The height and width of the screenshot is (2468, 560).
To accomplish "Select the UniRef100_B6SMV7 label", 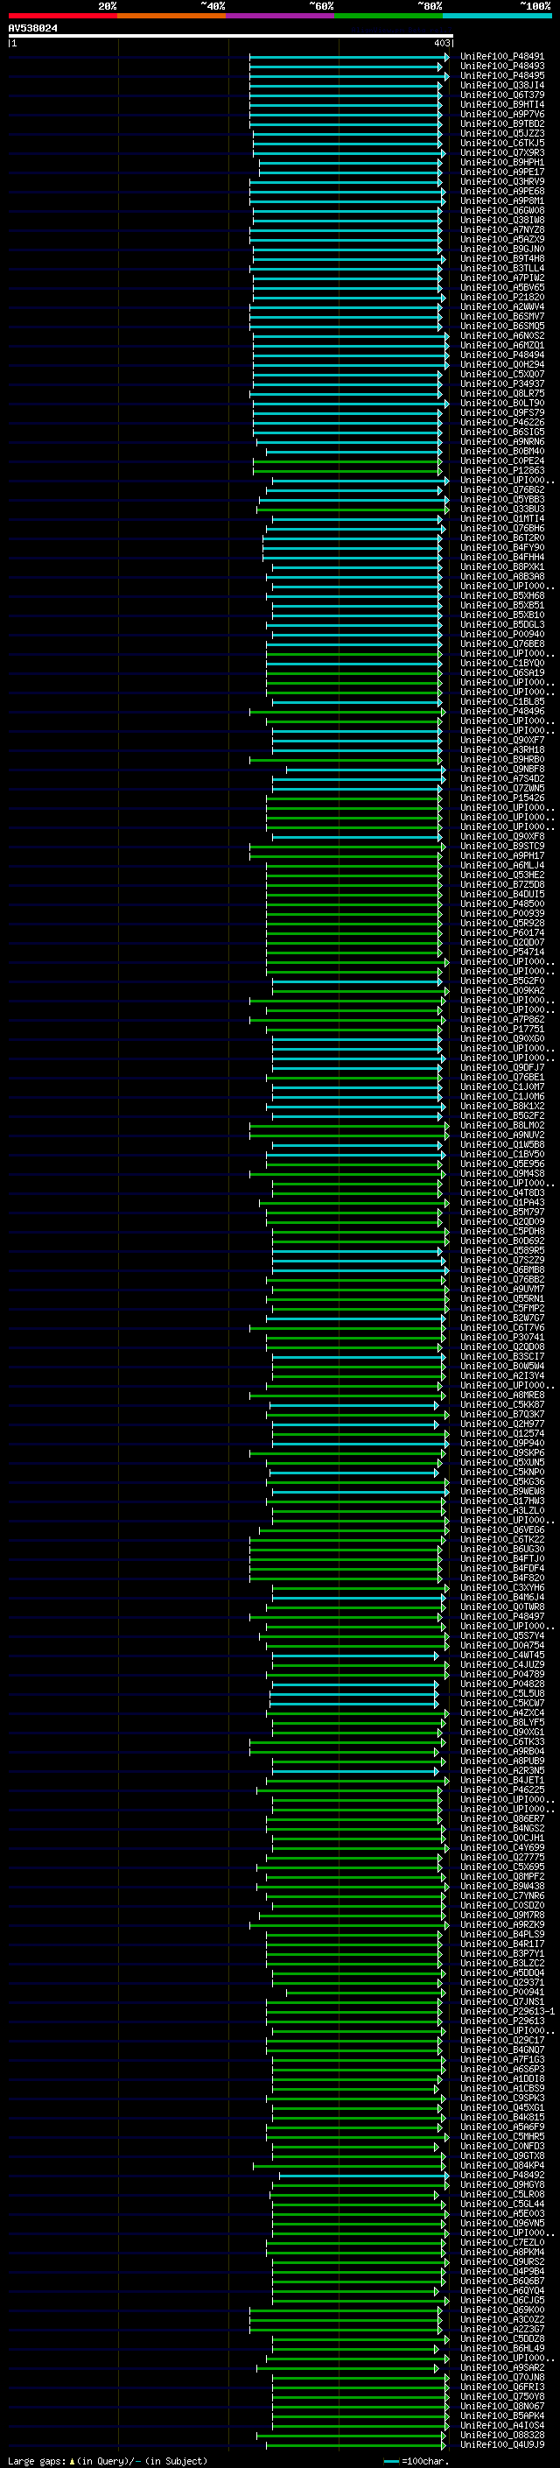I will pyautogui.click(x=501, y=316).
